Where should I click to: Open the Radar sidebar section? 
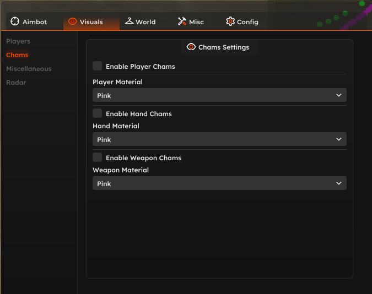[x=16, y=83]
